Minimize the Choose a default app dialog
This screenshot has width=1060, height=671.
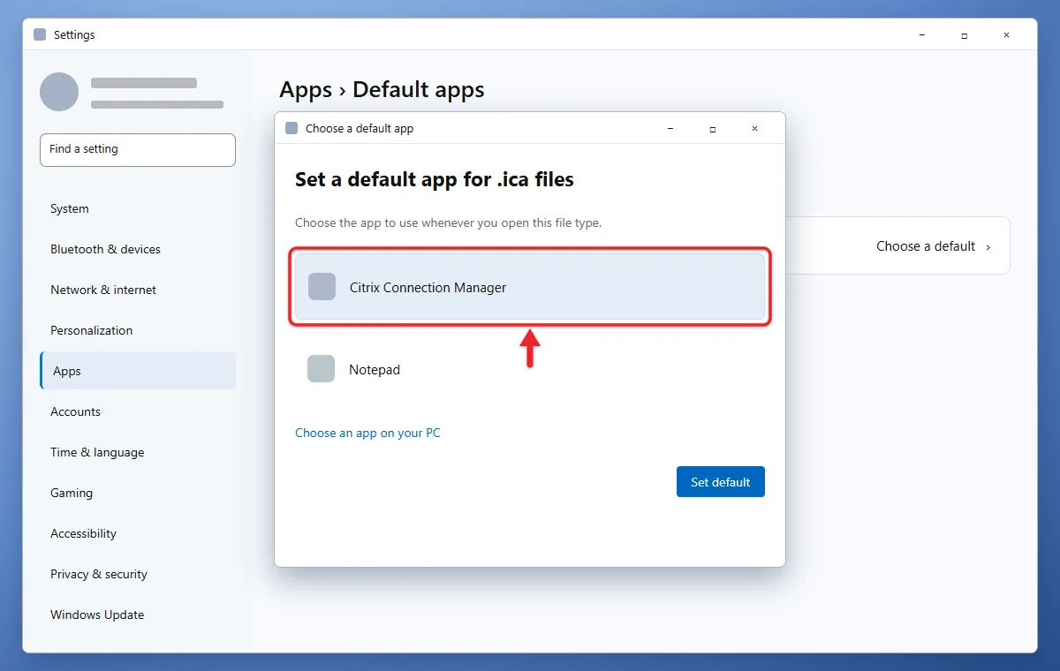[670, 129]
